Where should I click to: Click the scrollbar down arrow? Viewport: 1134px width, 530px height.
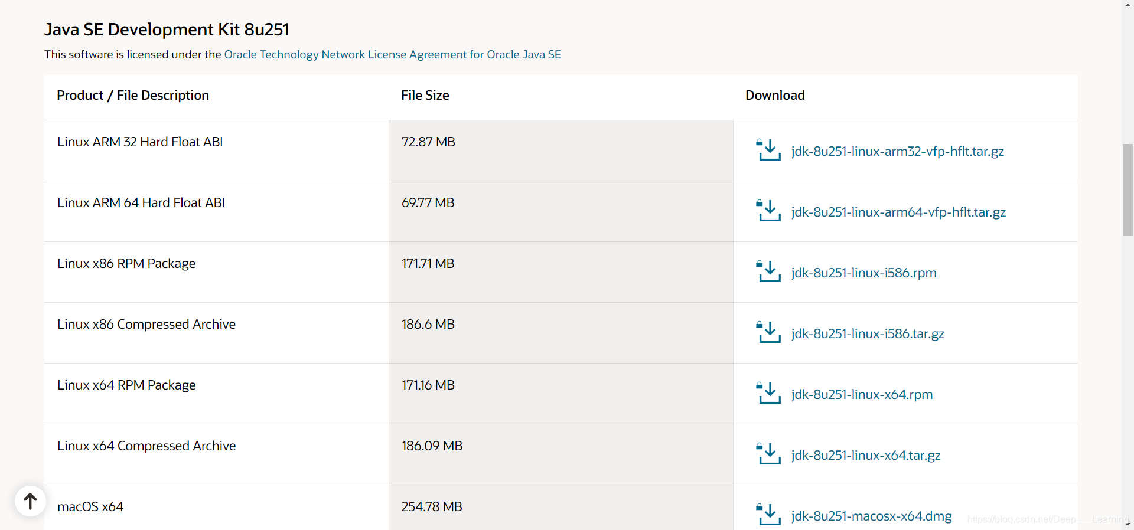tap(1128, 524)
